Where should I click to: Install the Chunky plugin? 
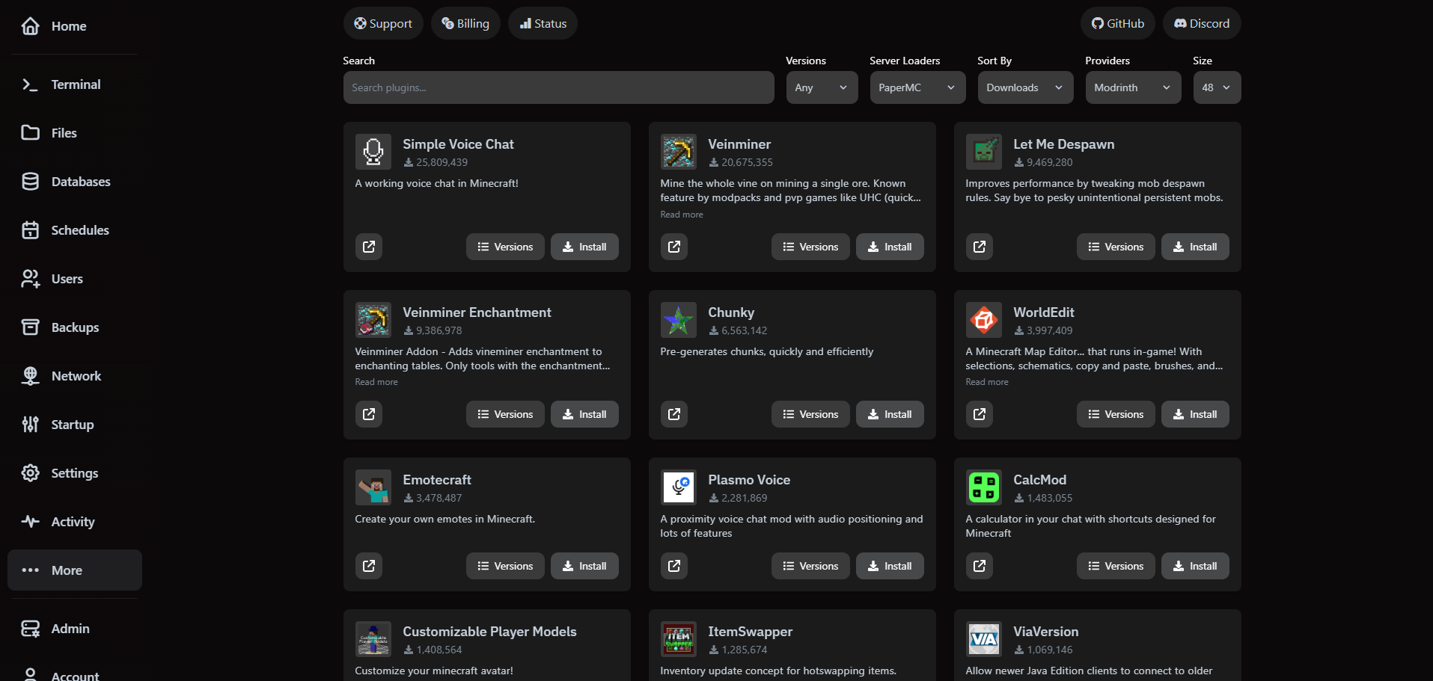point(889,413)
